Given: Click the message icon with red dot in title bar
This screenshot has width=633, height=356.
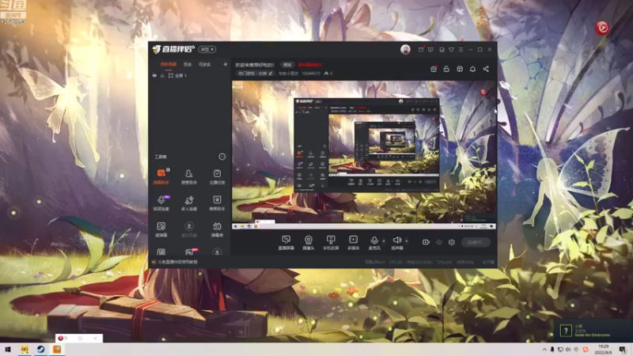Looking at the screenshot, I should pyautogui.click(x=421, y=49).
